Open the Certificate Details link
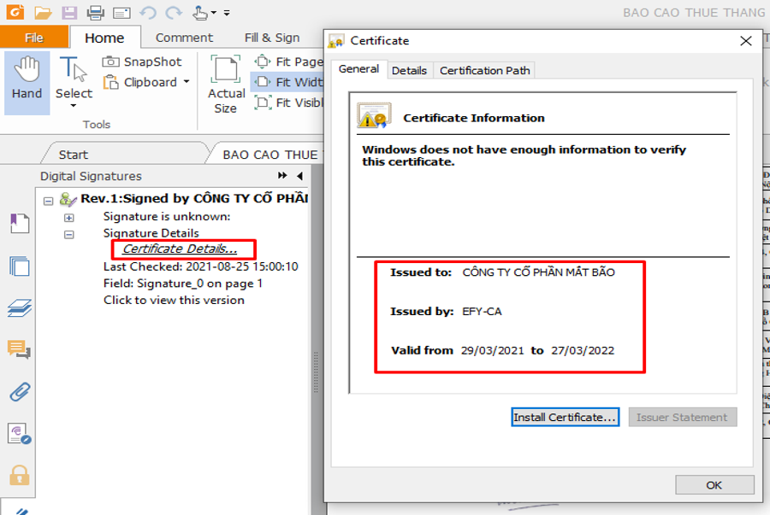Screen dimensions: 770x515 (180, 249)
